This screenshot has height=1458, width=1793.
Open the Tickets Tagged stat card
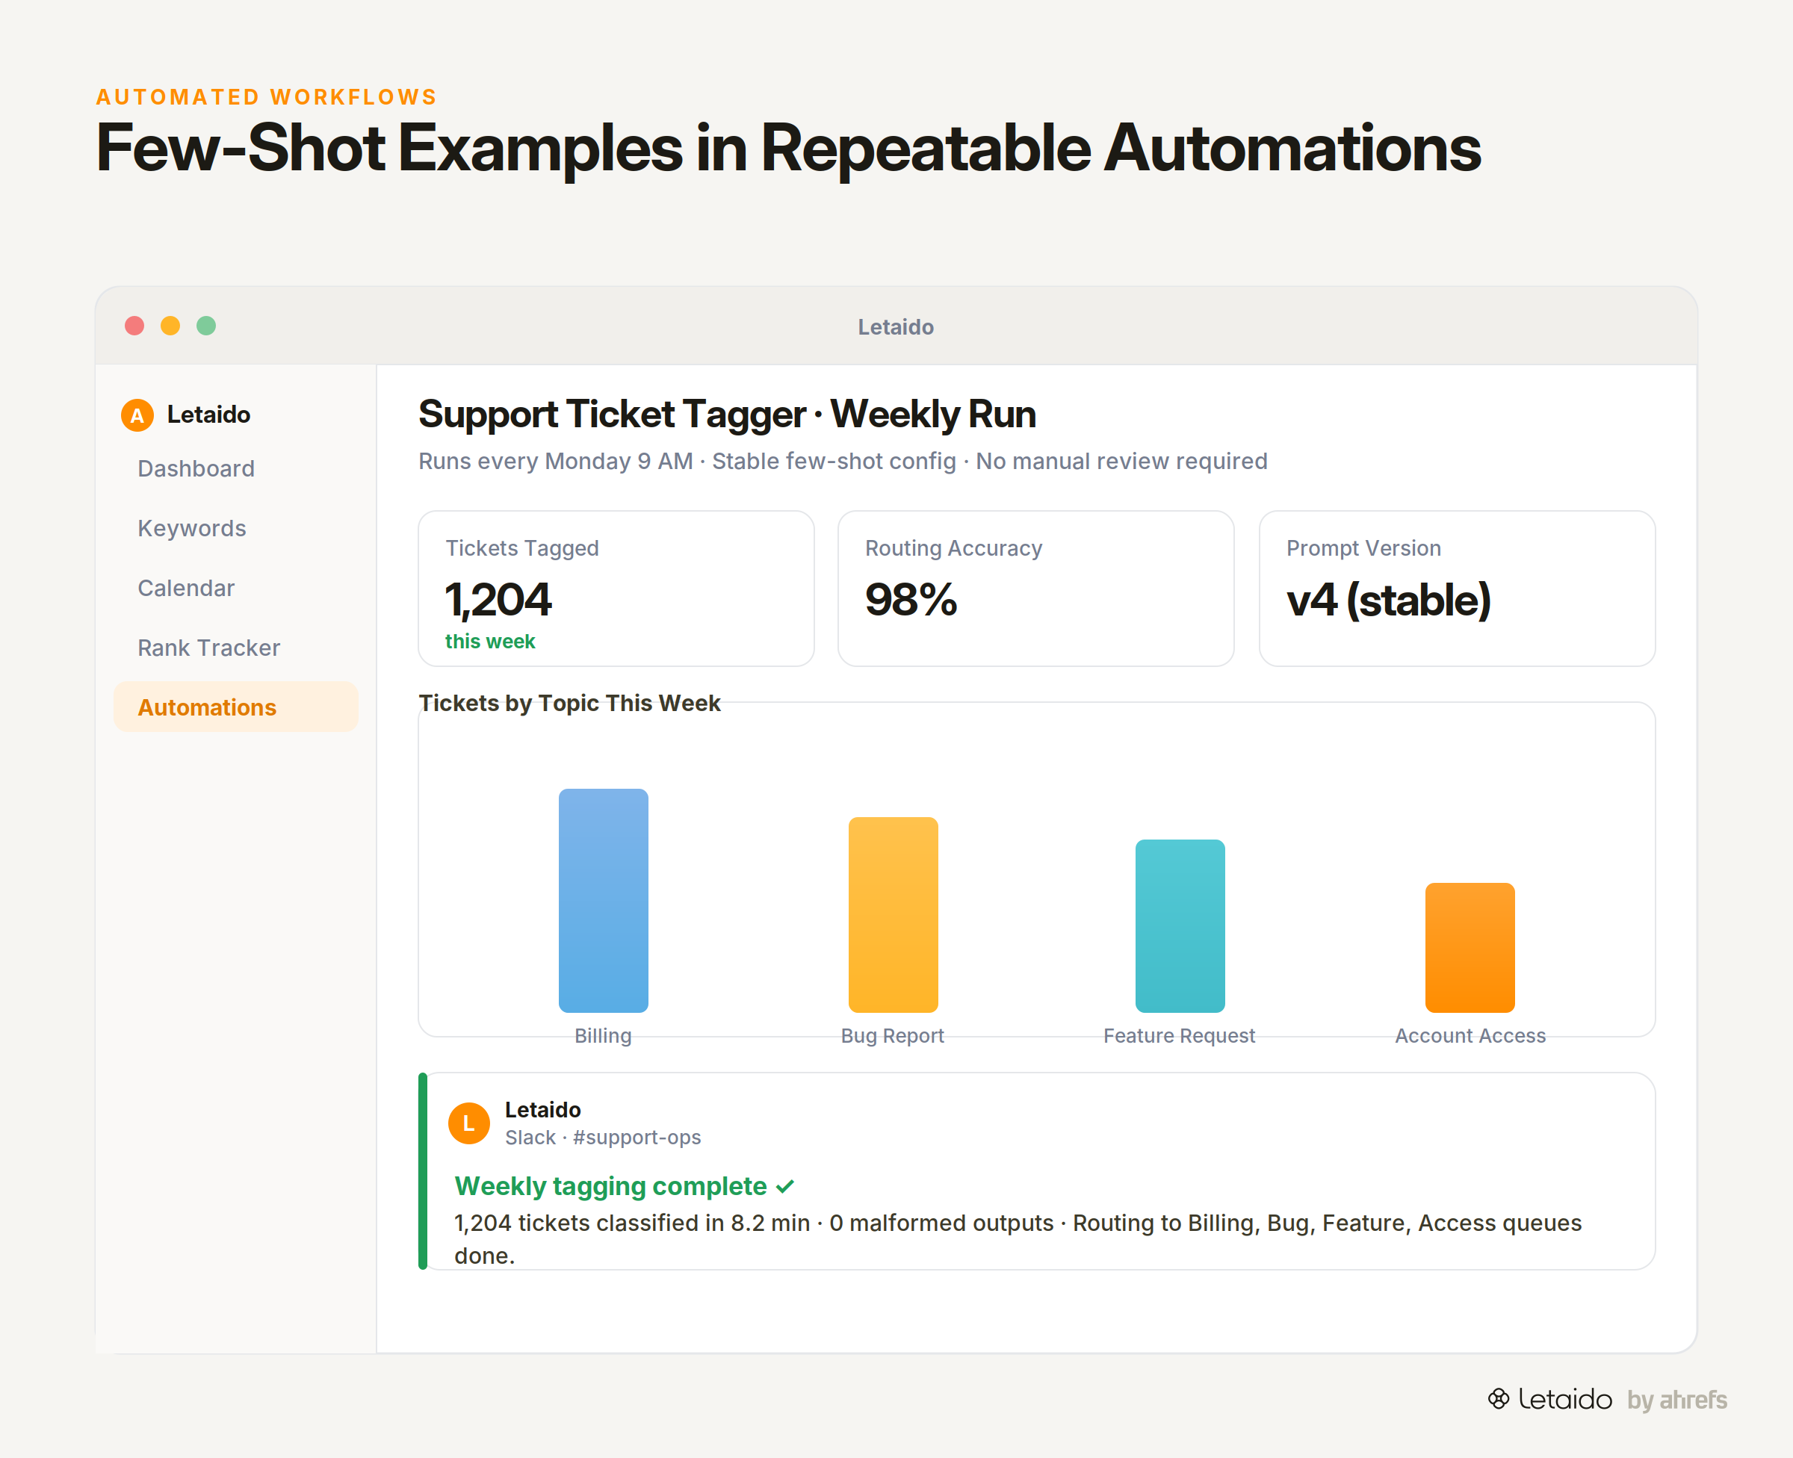click(616, 589)
